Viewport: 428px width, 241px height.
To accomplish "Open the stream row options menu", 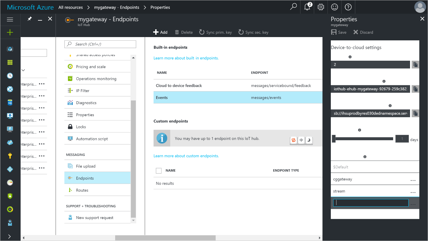I will [x=413, y=192].
